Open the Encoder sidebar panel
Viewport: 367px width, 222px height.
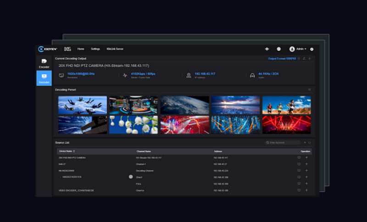[44, 63]
